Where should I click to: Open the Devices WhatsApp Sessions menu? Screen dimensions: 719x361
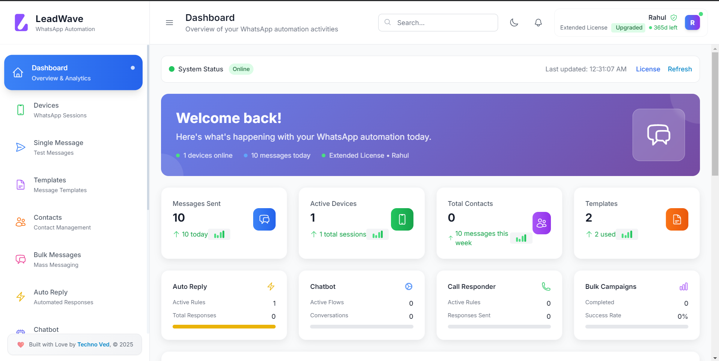[x=60, y=110]
